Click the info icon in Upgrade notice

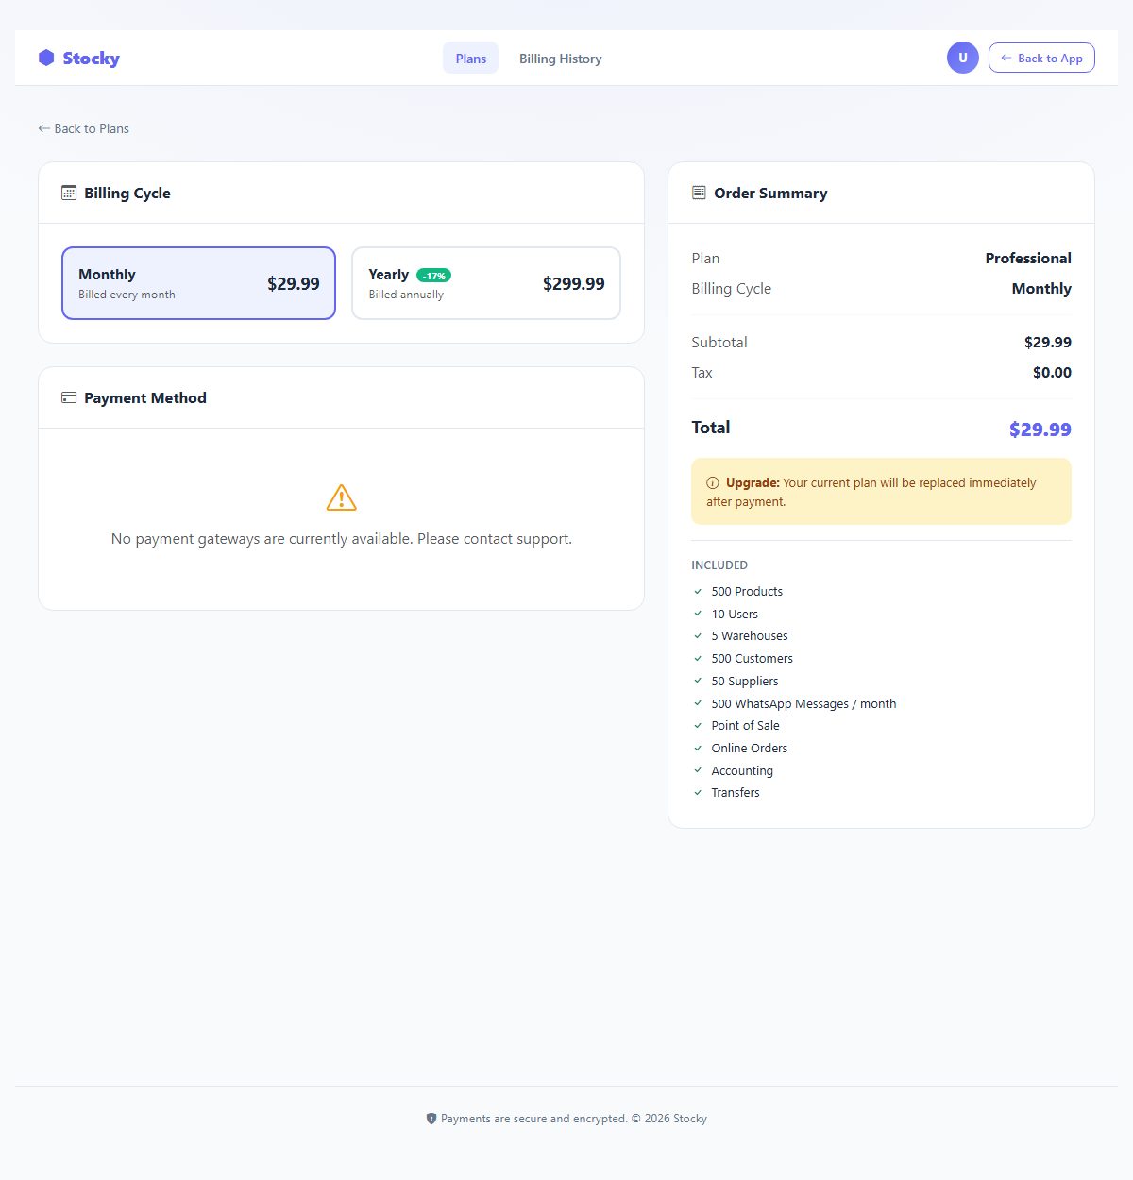[x=713, y=482]
